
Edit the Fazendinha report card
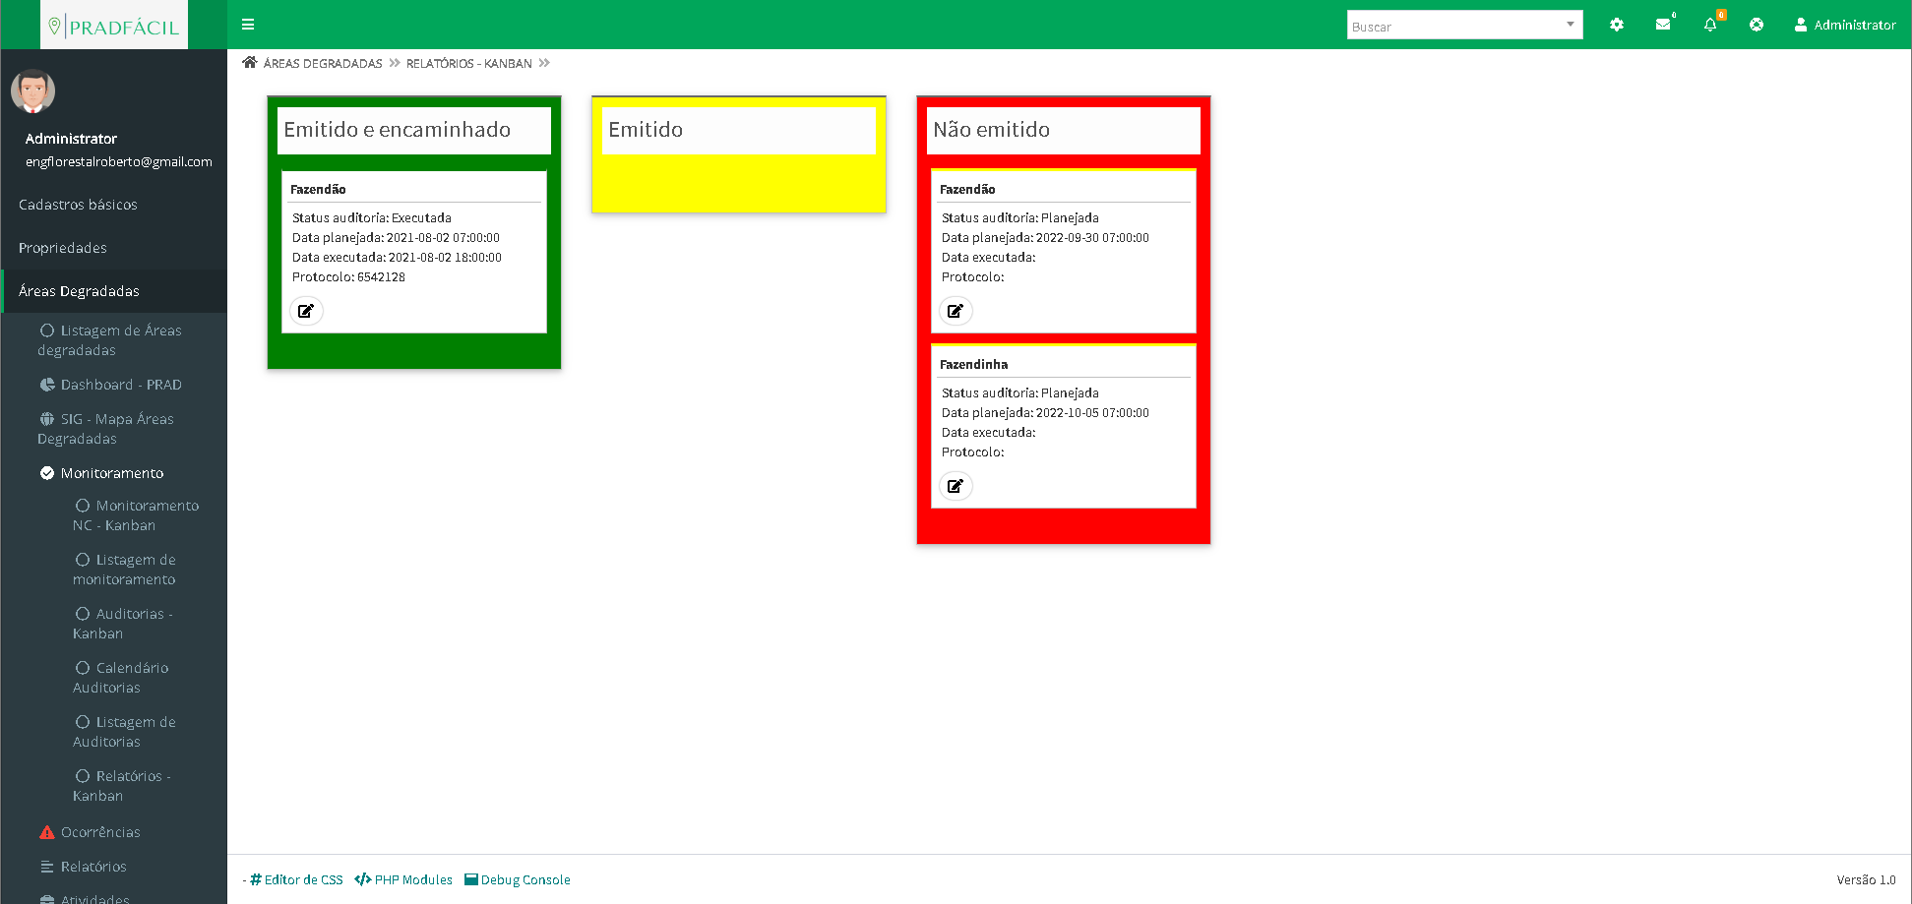tap(956, 486)
